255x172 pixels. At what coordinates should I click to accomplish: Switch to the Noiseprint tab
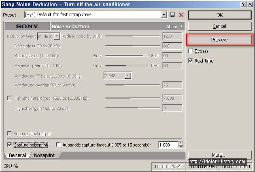pyautogui.click(x=44, y=155)
